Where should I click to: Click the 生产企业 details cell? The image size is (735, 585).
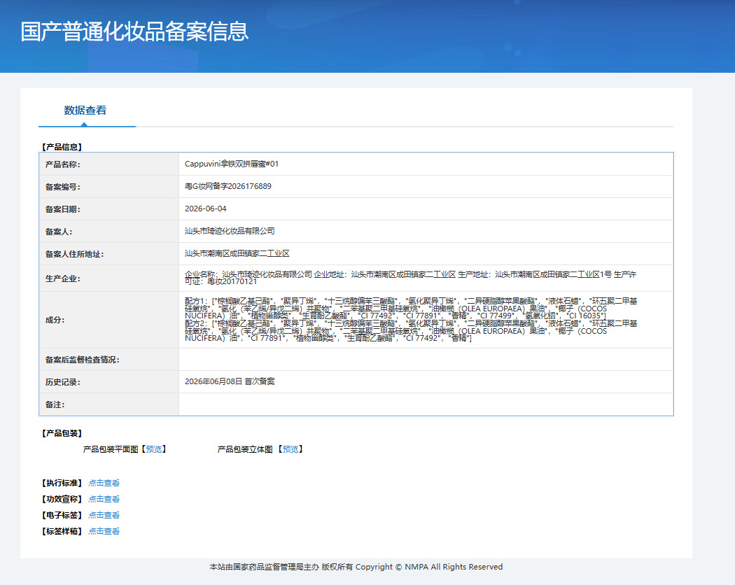tap(426, 278)
